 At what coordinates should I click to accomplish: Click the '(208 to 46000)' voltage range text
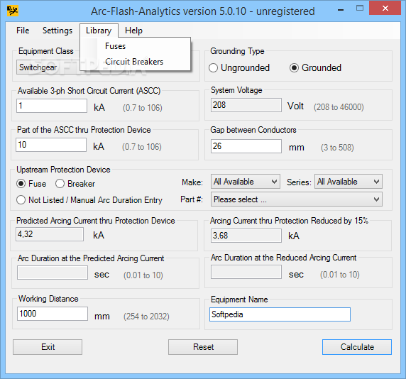pos(339,107)
